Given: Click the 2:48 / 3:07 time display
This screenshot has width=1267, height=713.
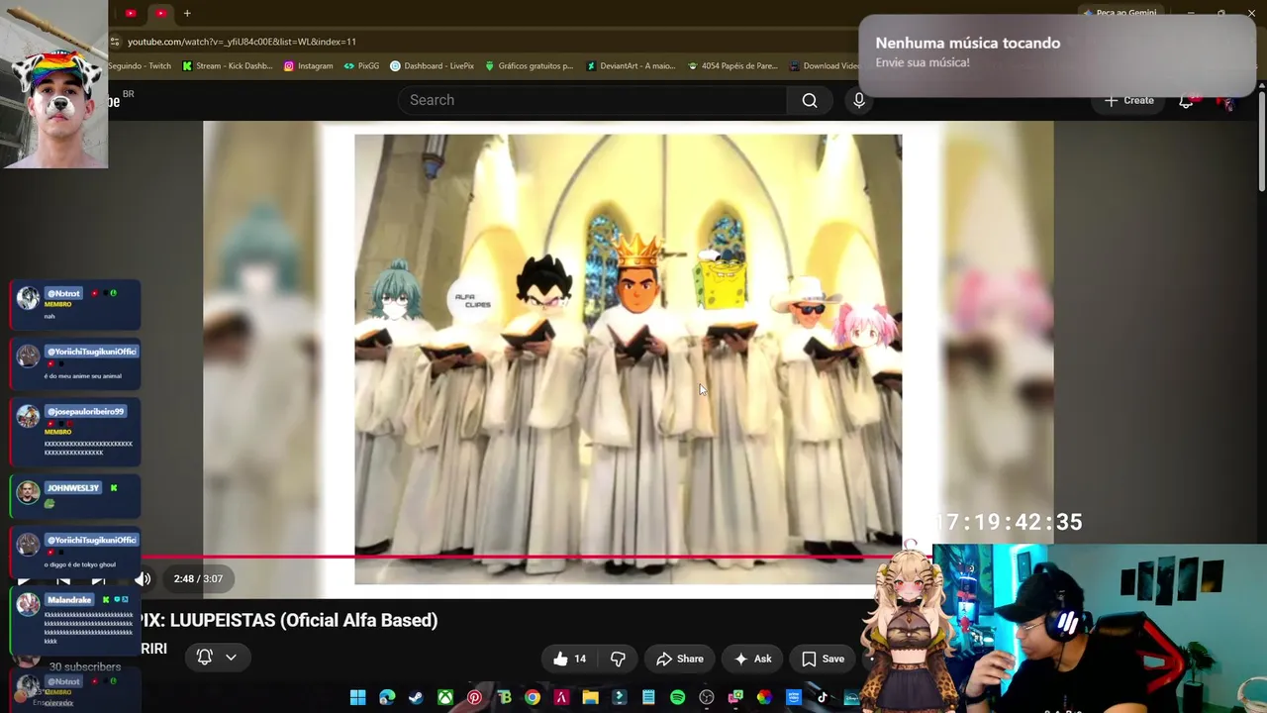Looking at the screenshot, I should [x=198, y=579].
